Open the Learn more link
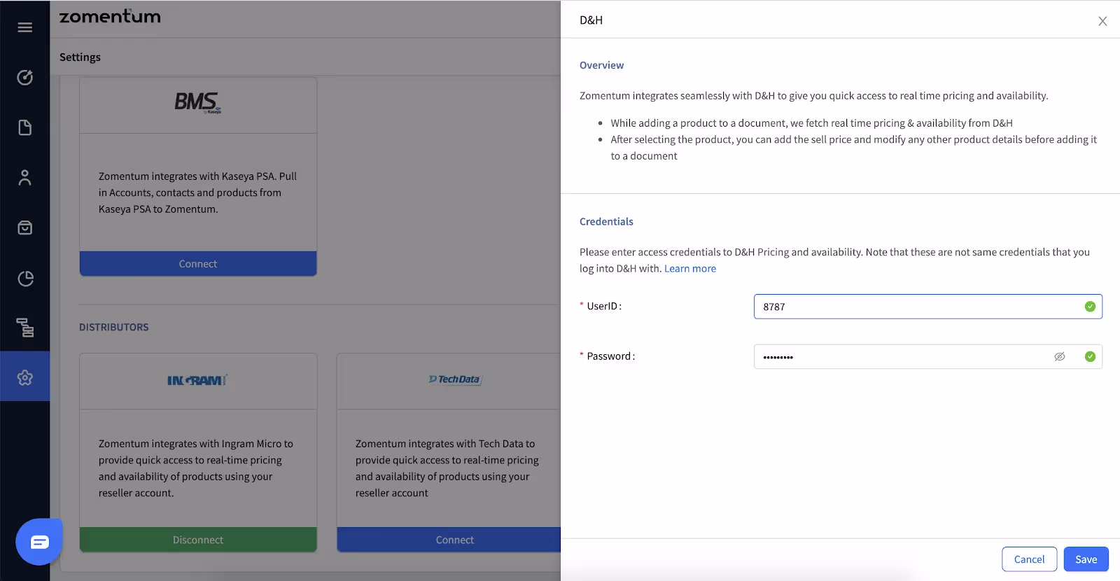The width and height of the screenshot is (1120, 581). (690, 269)
